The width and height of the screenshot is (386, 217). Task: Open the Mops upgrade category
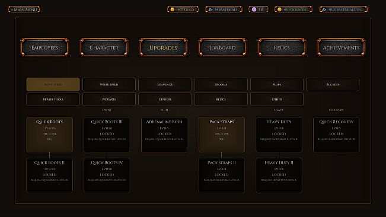click(x=277, y=84)
